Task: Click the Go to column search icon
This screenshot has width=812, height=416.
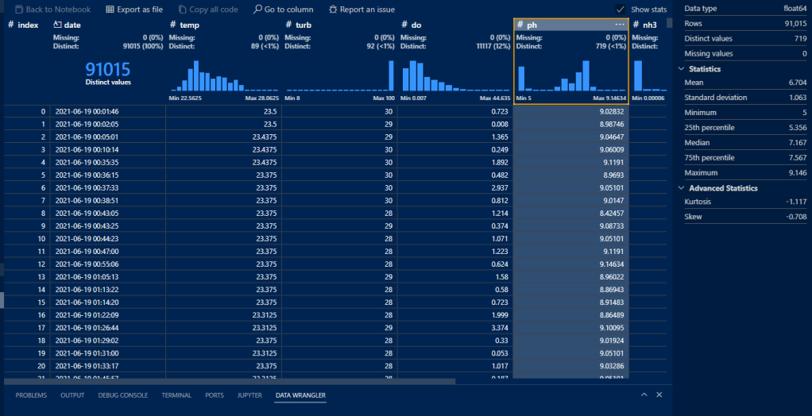Action: [257, 10]
